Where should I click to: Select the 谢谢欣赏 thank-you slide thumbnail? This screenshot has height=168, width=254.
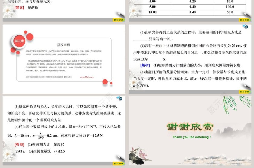click(190, 131)
